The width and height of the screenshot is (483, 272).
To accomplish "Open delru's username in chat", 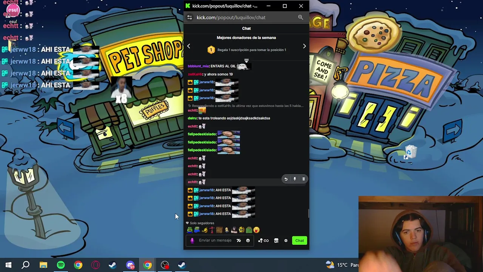I will [x=192, y=118].
